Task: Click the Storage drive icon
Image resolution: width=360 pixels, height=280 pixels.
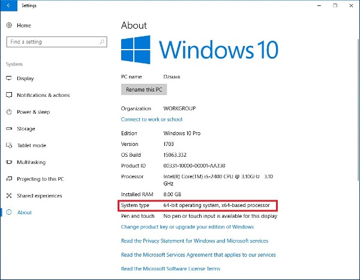Action: click(x=9, y=129)
